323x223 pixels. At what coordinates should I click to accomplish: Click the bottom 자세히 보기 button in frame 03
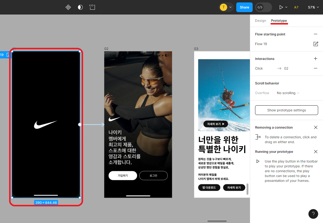click(234, 187)
